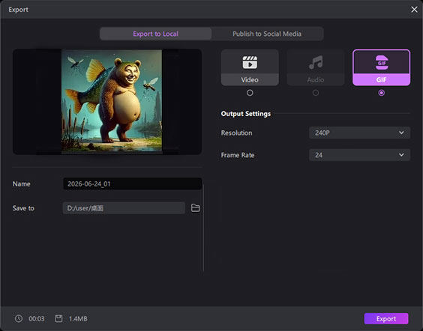Switch to Export to Local tab
The height and width of the screenshot is (331, 423).
coord(156,34)
